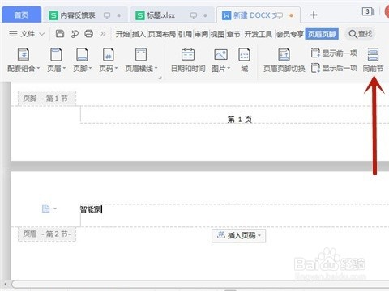Go to the 首页 home tab
Screen dimensions: 389x291
22,15
